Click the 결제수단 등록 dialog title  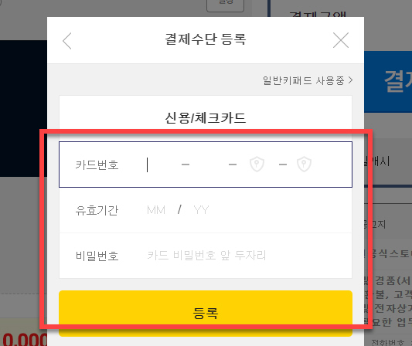point(206,39)
